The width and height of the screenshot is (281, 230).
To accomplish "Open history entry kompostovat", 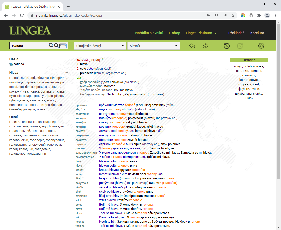I will (x=249, y=80).
